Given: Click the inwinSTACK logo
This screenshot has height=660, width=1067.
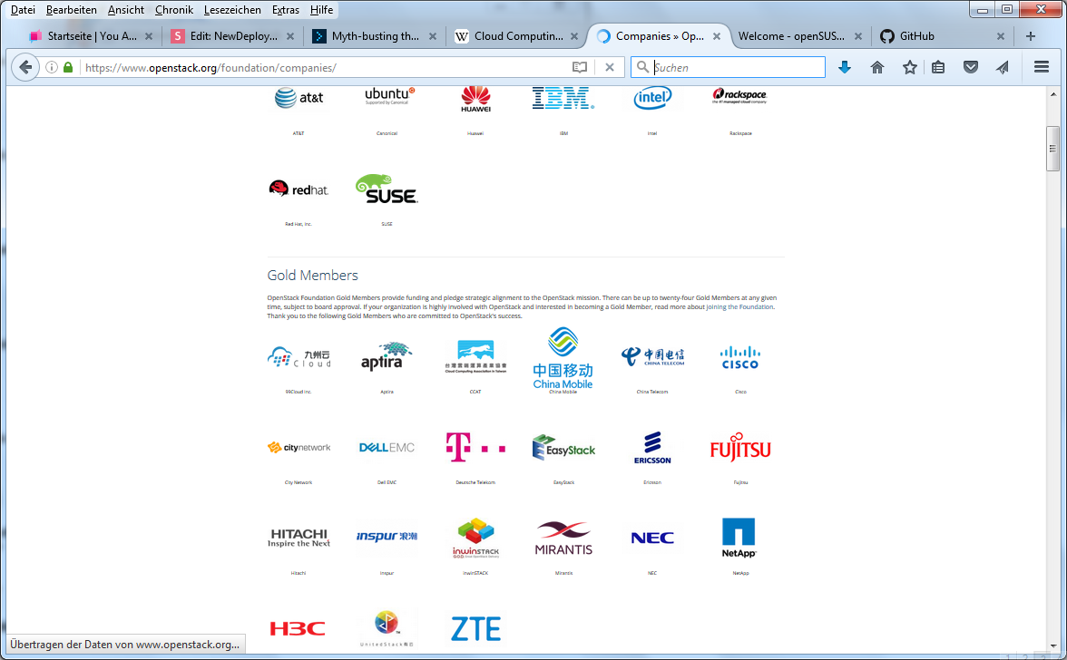Looking at the screenshot, I should pos(475,539).
